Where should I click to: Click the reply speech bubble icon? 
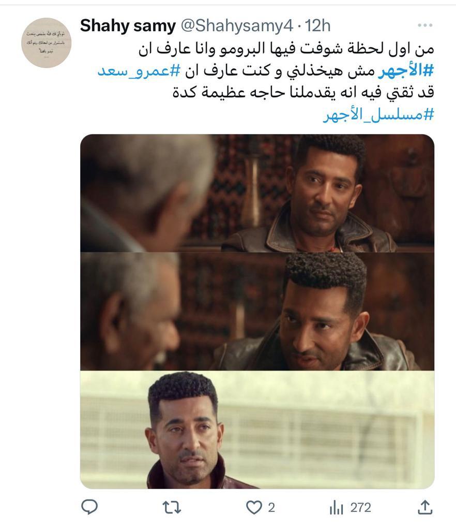point(89,507)
